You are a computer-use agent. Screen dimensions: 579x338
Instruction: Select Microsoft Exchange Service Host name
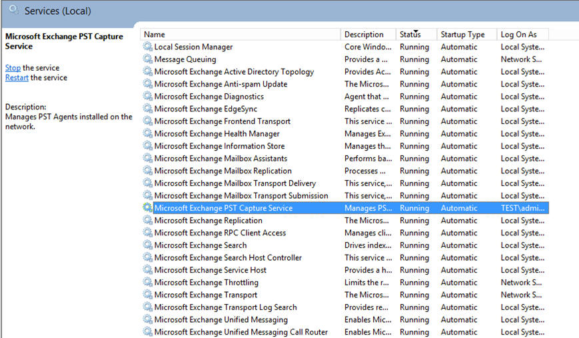click(210, 270)
